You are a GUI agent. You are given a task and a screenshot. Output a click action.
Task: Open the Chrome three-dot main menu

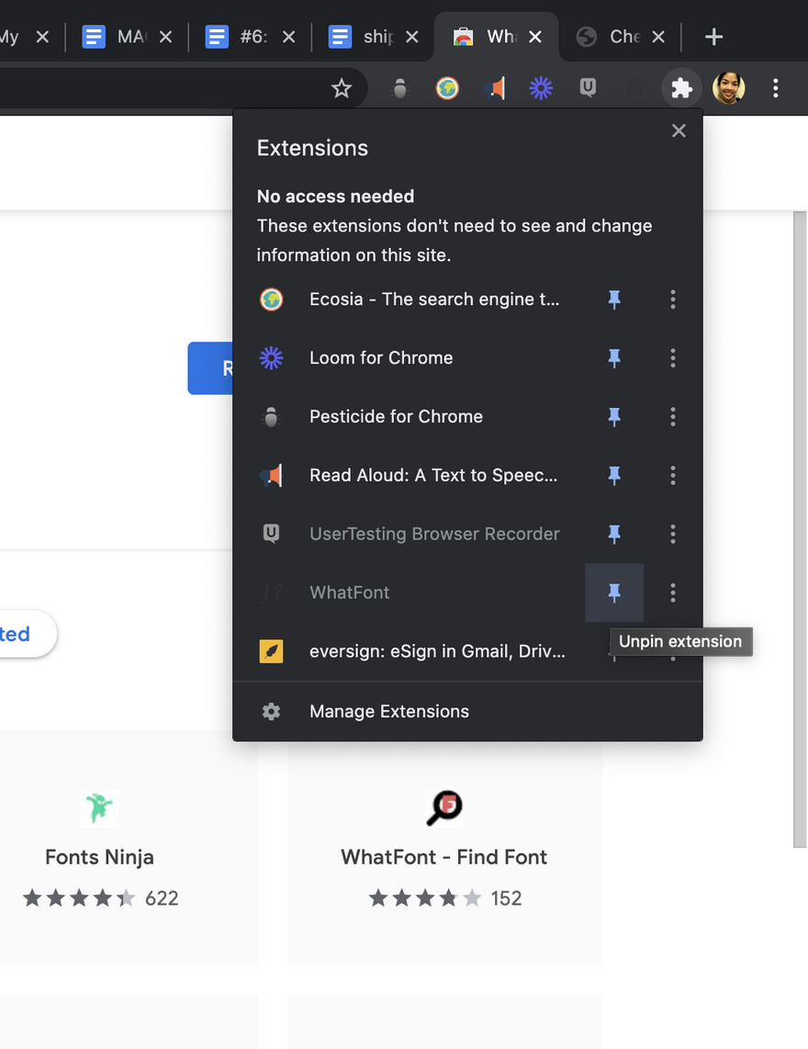coord(776,88)
